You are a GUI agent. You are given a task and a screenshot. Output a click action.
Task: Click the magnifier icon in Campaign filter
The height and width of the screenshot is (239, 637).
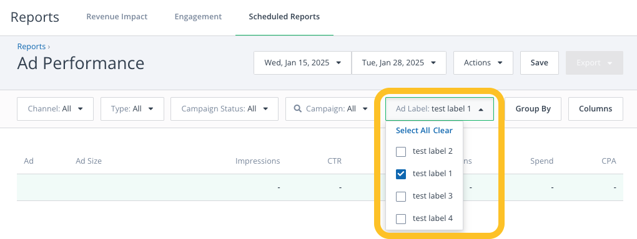pos(297,108)
